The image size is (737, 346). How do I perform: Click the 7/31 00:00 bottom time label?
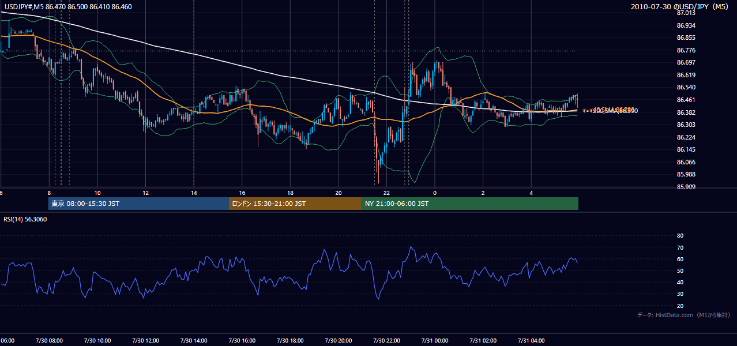(x=434, y=340)
